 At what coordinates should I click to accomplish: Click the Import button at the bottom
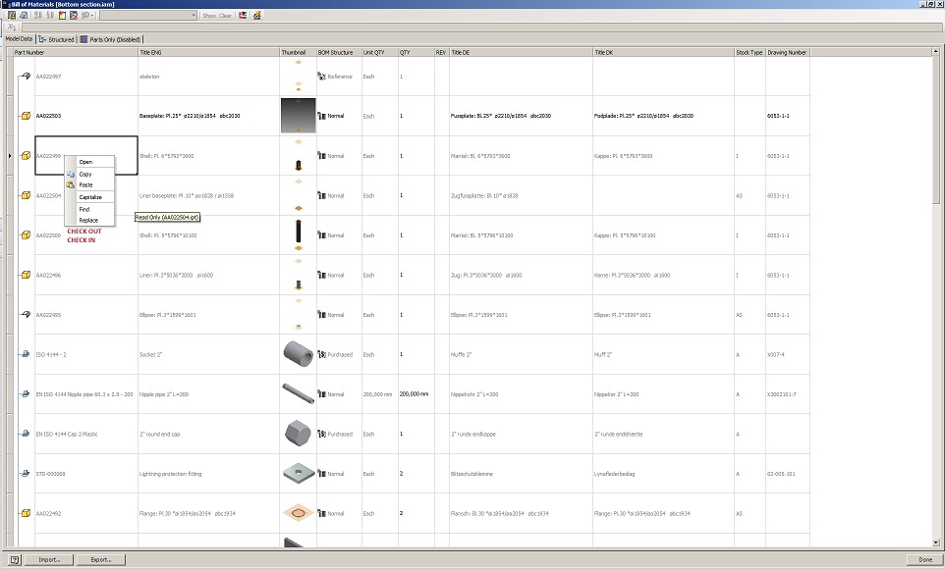47,558
